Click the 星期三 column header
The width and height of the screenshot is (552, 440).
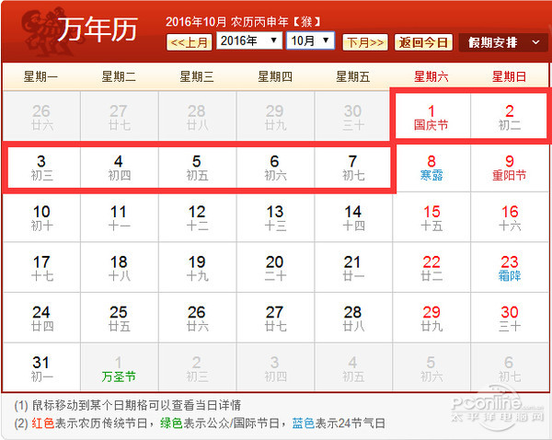197,76
